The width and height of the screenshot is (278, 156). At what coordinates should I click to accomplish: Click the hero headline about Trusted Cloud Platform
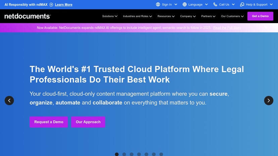pyautogui.click(x=137, y=74)
